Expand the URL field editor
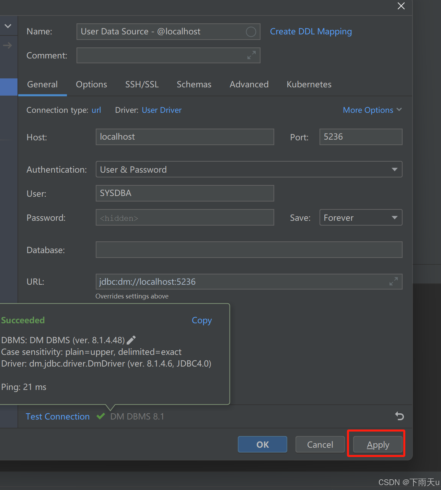Screen dimensions: 441x490 pos(394,281)
